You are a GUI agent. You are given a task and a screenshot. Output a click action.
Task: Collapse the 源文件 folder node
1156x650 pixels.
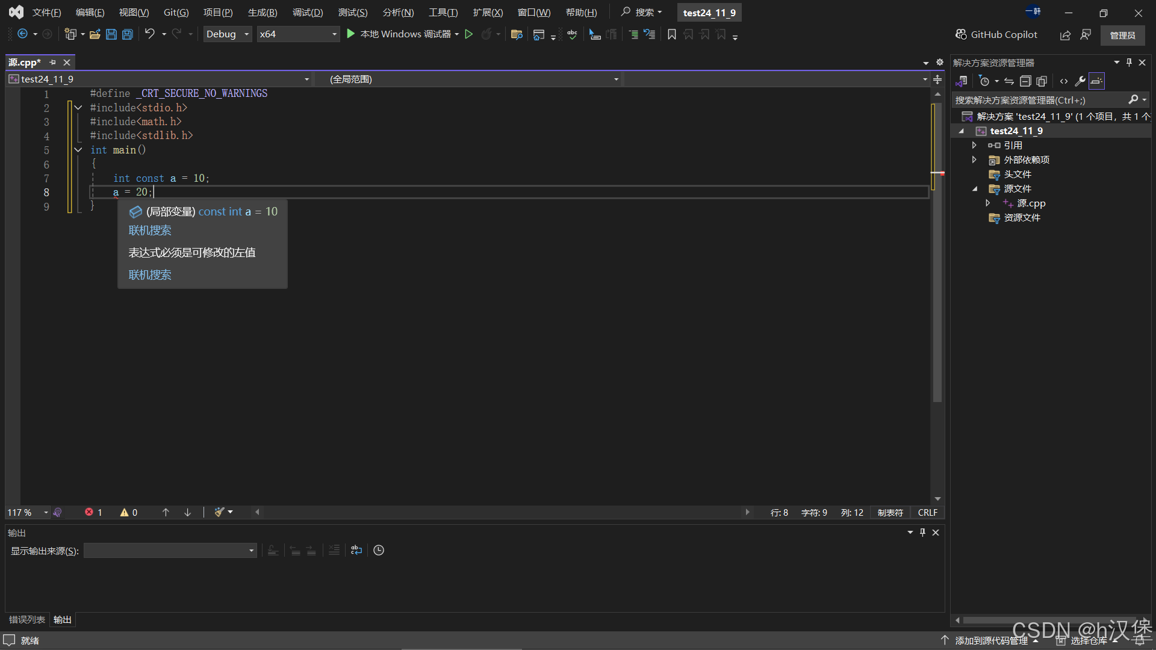click(975, 189)
